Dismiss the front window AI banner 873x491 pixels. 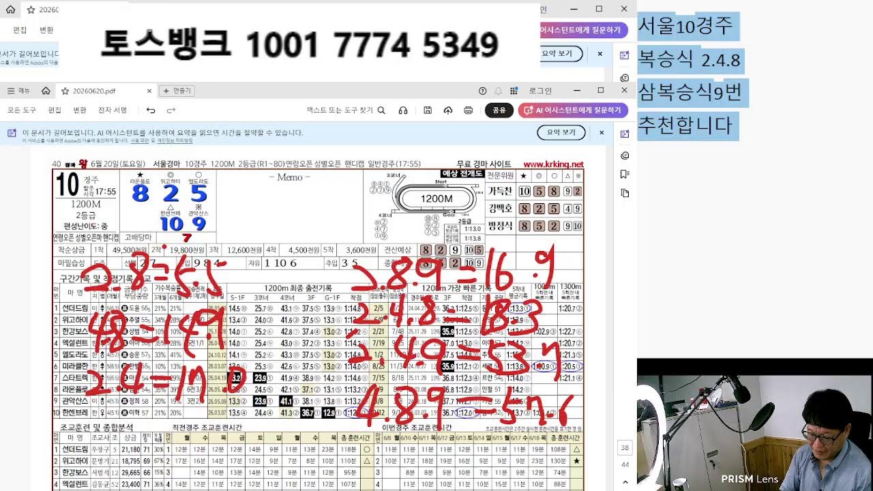[602, 132]
